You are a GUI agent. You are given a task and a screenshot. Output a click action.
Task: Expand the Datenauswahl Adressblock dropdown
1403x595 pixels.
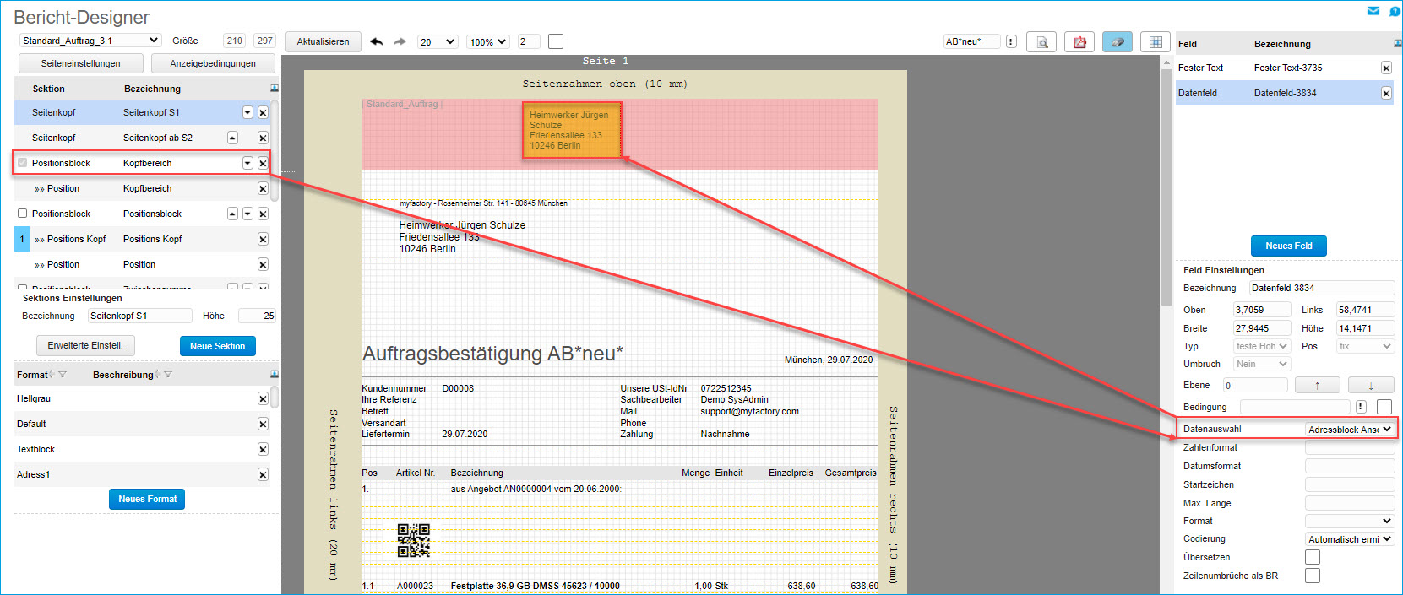pos(1349,430)
